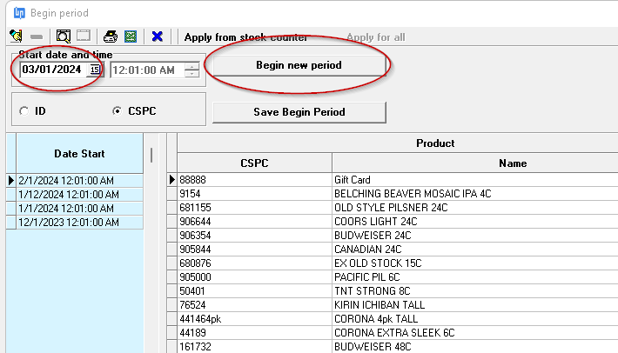Click the delete (minus) toolbar icon
Image resolution: width=618 pixels, height=353 pixels.
point(37,37)
